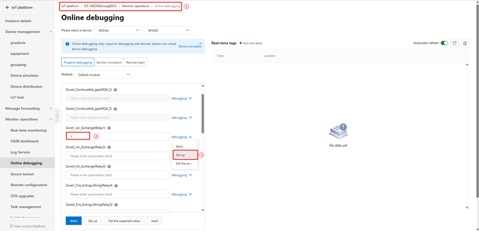Collapse the Device management section
479x231 pixels.
50,32
